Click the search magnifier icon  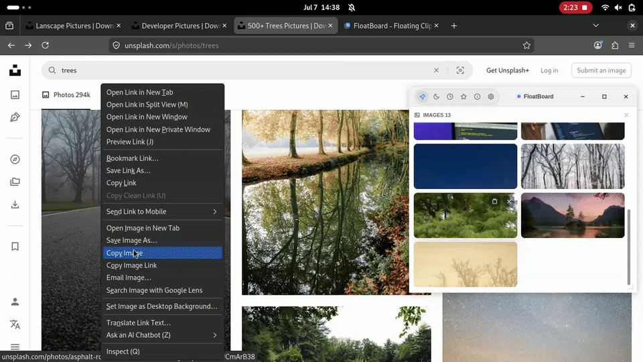tap(52, 70)
